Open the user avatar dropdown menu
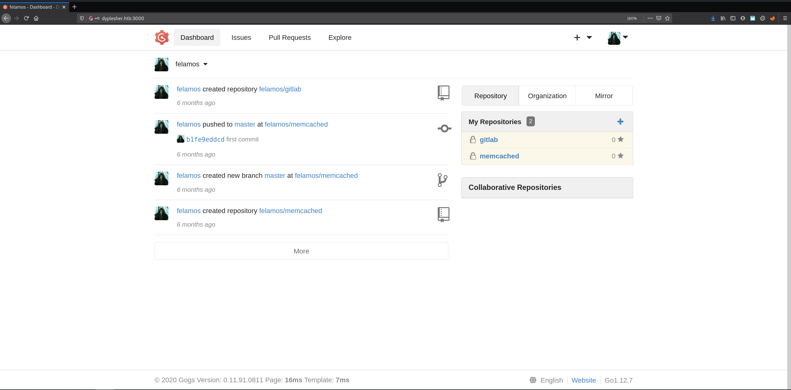791x390 pixels. pyautogui.click(x=618, y=38)
